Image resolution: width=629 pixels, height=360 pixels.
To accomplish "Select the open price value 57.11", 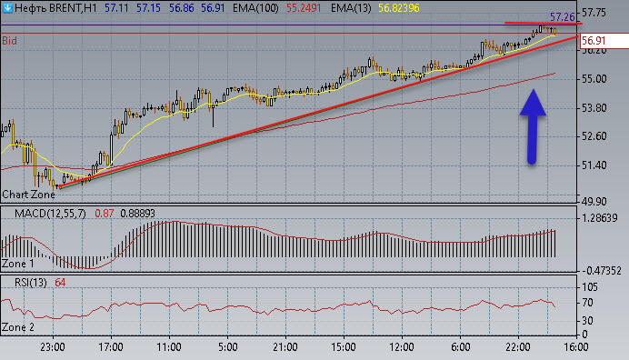I will click(x=116, y=8).
